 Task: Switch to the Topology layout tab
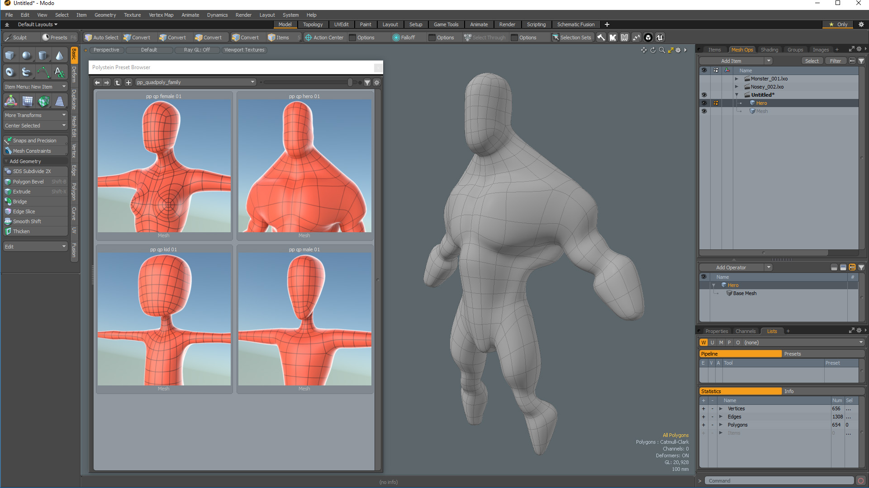coord(313,24)
